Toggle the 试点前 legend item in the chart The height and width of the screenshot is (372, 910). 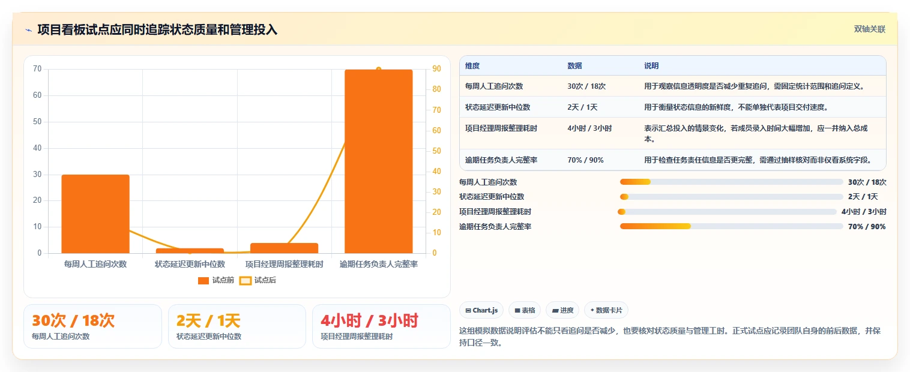[216, 280]
